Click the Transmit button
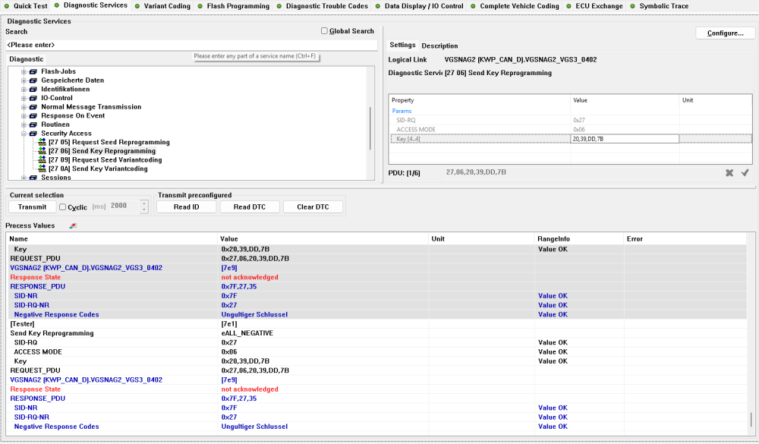759x444 pixels. click(x=32, y=206)
